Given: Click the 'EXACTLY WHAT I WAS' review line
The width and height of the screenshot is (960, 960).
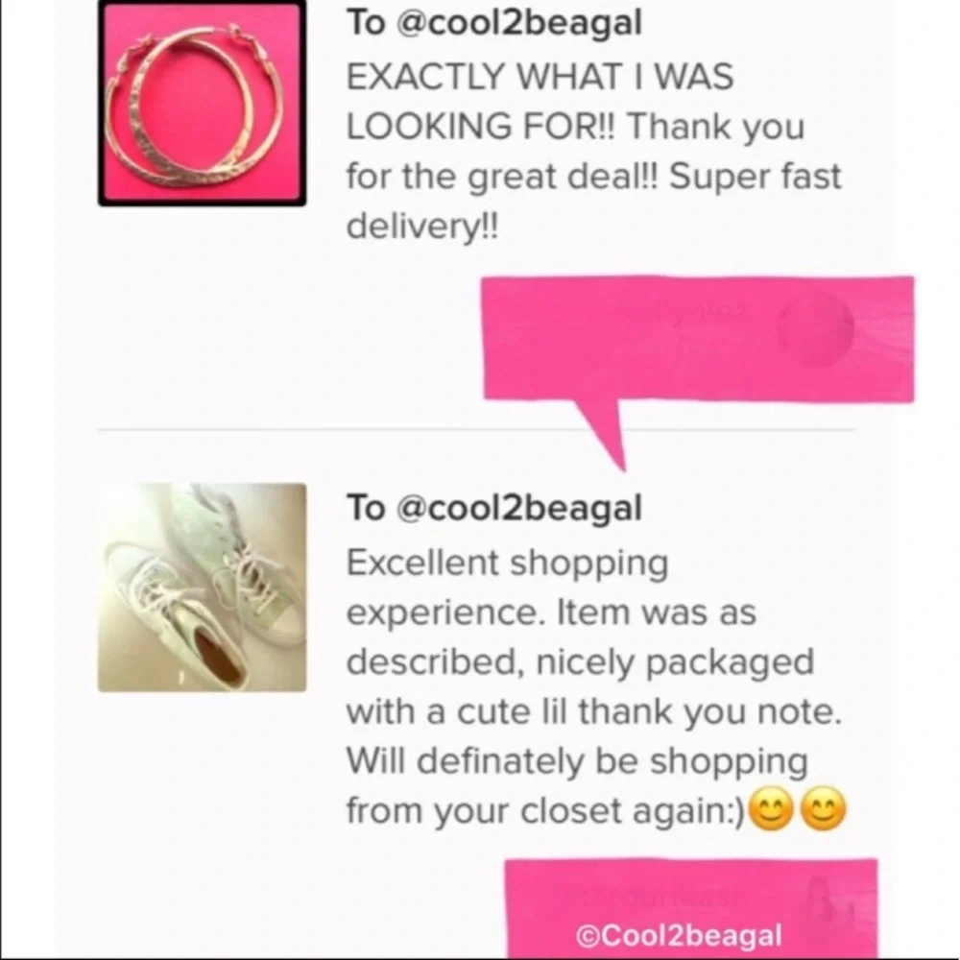Looking at the screenshot, I should point(540,77).
